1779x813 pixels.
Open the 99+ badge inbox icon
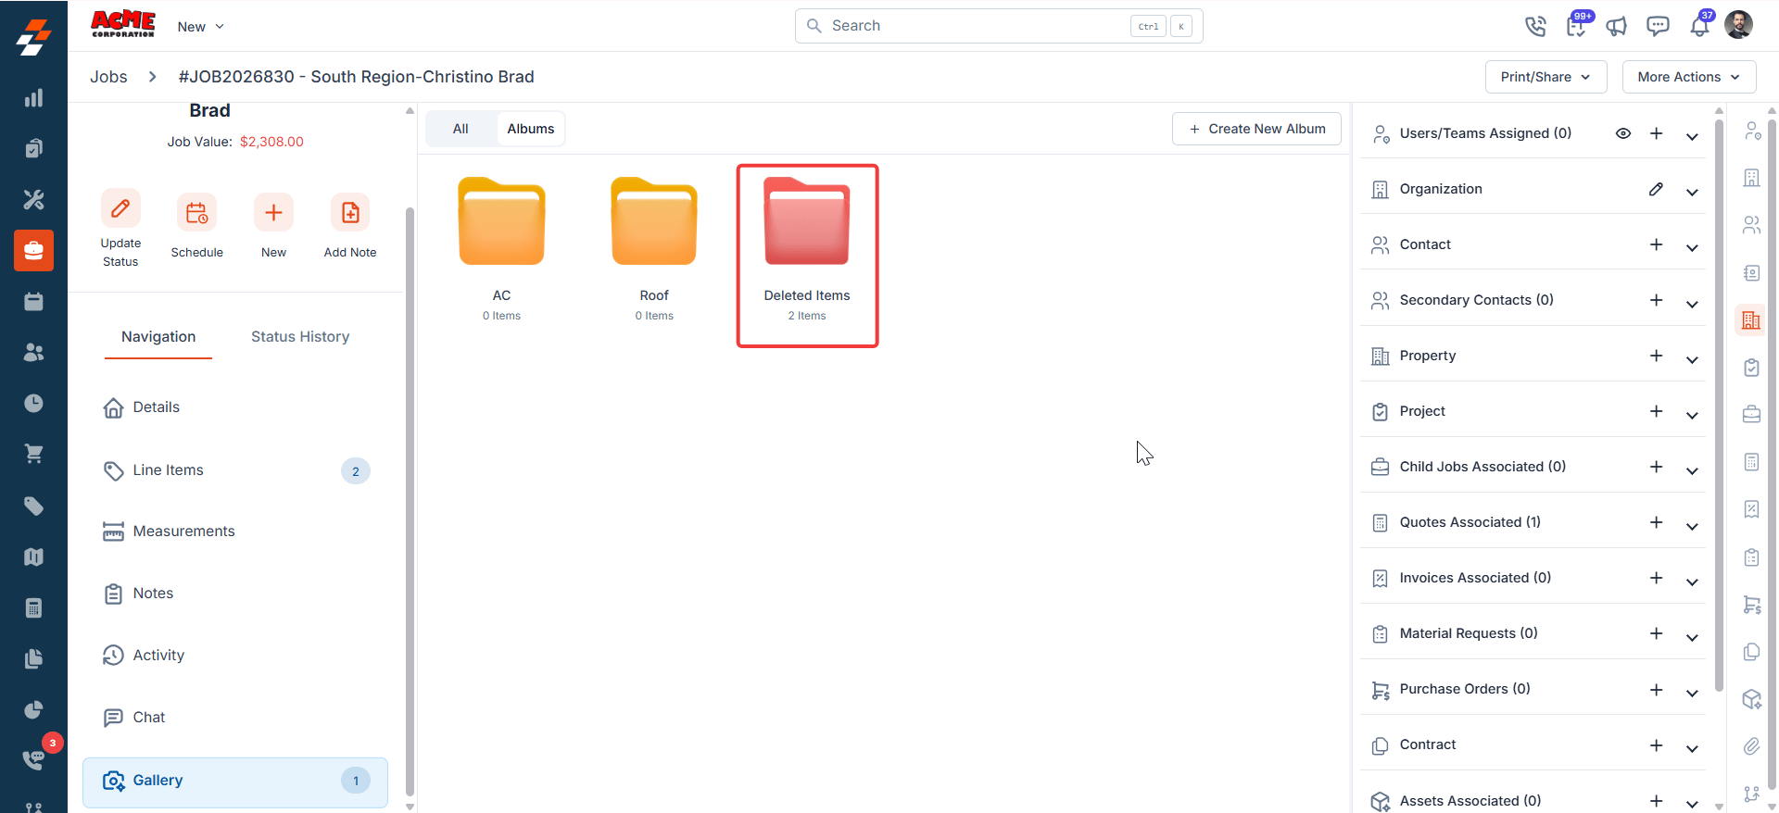pos(1576,26)
